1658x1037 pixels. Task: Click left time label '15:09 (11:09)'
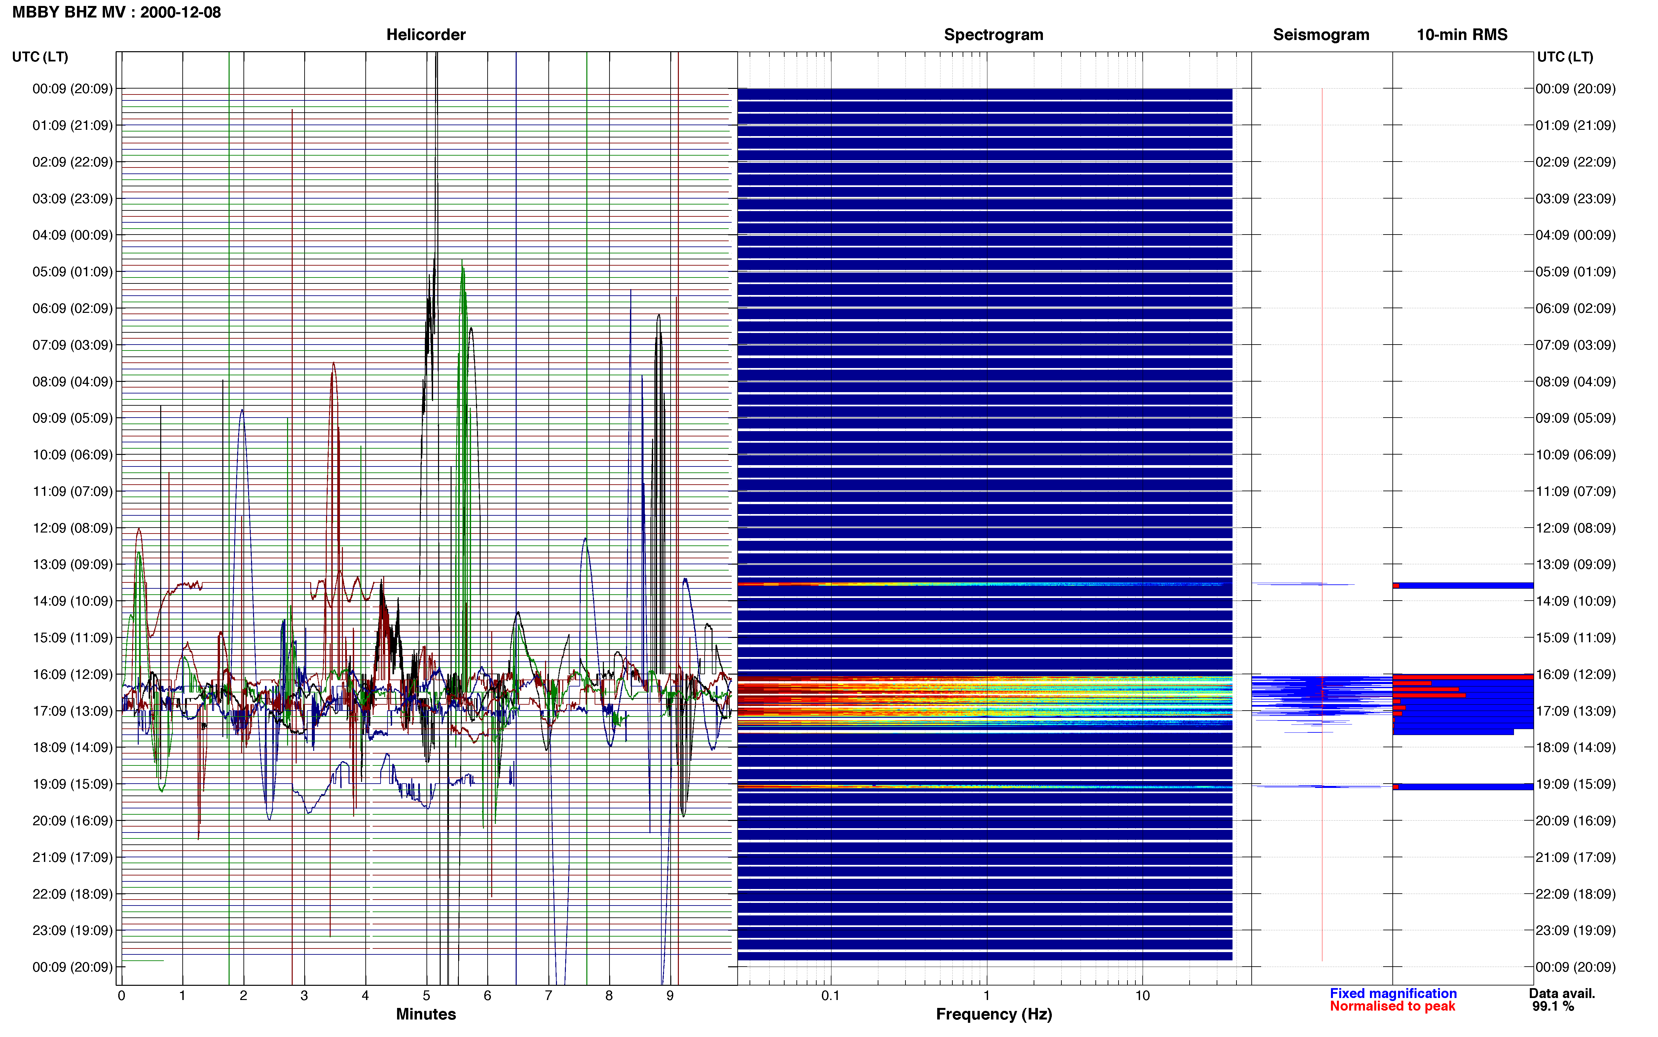tap(73, 638)
